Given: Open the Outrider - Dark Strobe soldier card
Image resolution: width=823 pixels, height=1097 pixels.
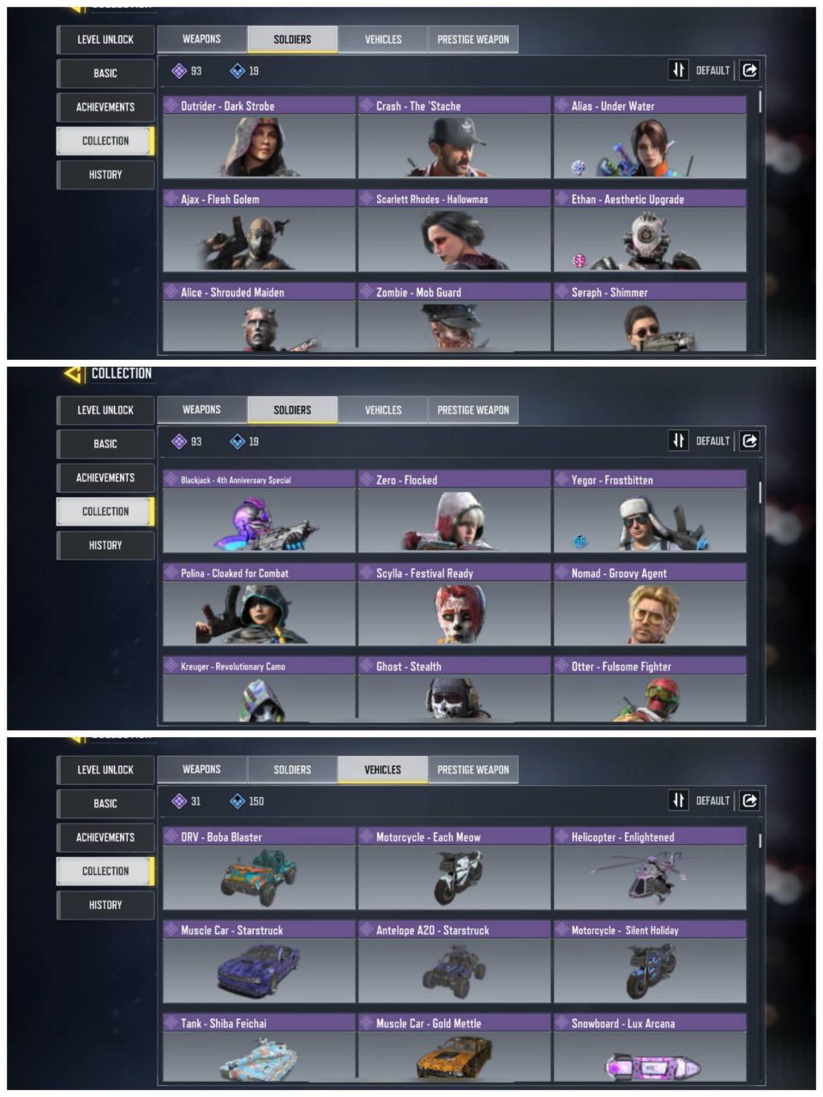Looking at the screenshot, I should tap(259, 137).
